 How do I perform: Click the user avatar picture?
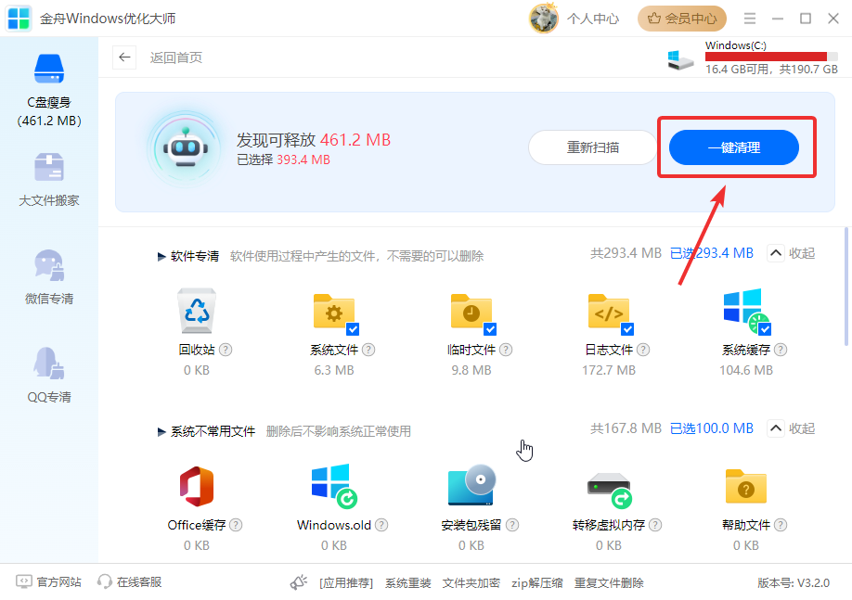(x=543, y=19)
